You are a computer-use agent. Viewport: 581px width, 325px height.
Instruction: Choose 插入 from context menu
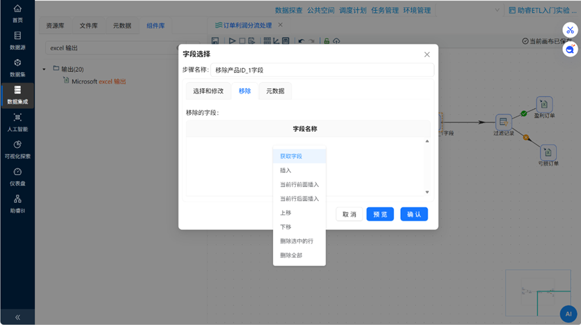pos(299,170)
